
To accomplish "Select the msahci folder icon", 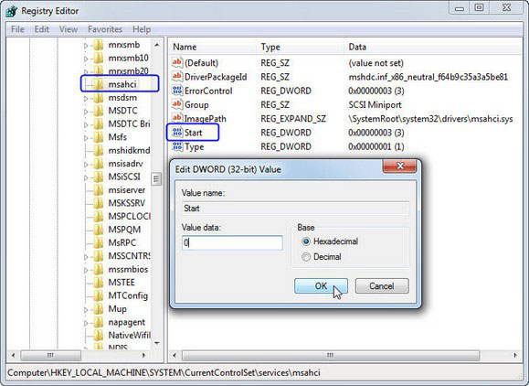I will (x=99, y=84).
